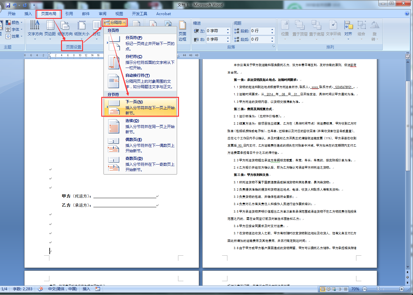Click the Save icon in quick access toolbar
This screenshot has height=295, width=413.
(8, 5)
